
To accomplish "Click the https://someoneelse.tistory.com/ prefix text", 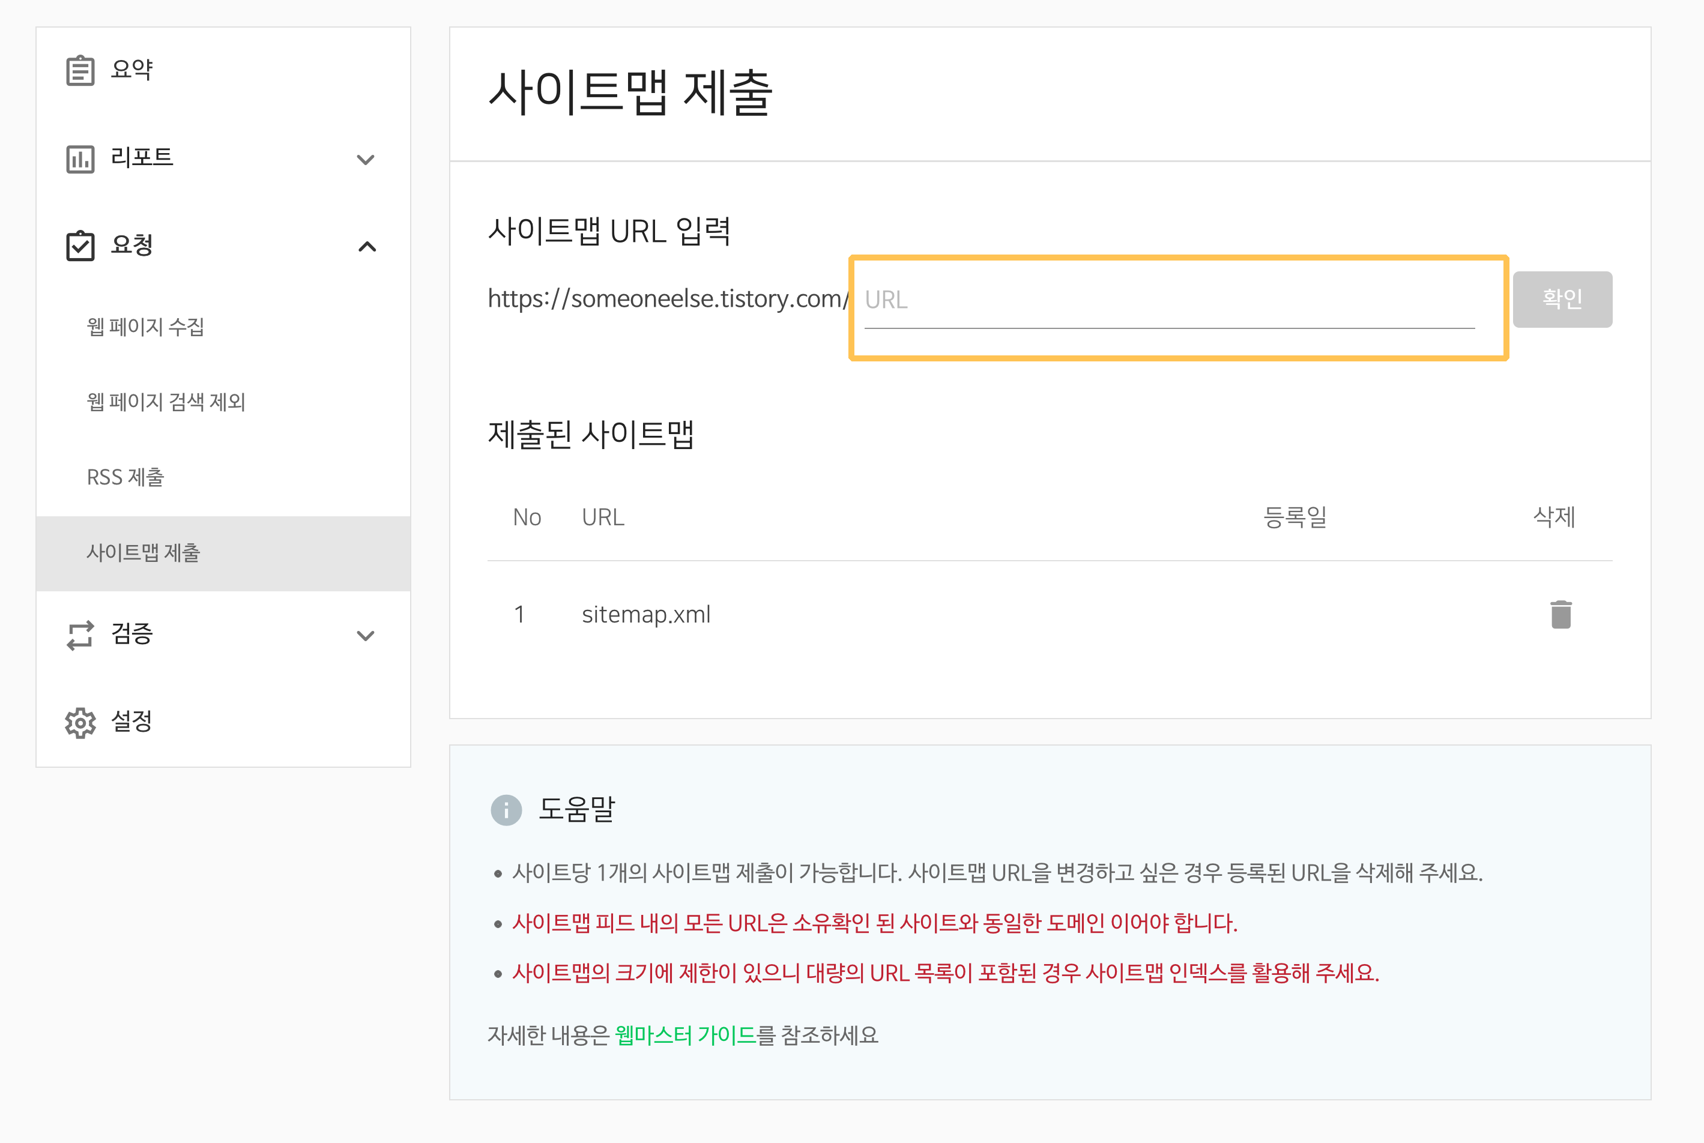I will 668,299.
